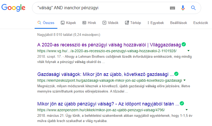Image resolution: width=212 pixels, height=126 pixels.
Task: Switch to the Hírek tab
Action: [x=89, y=23]
